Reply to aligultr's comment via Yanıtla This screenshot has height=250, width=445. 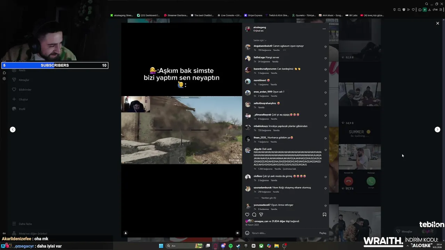pos(278,169)
